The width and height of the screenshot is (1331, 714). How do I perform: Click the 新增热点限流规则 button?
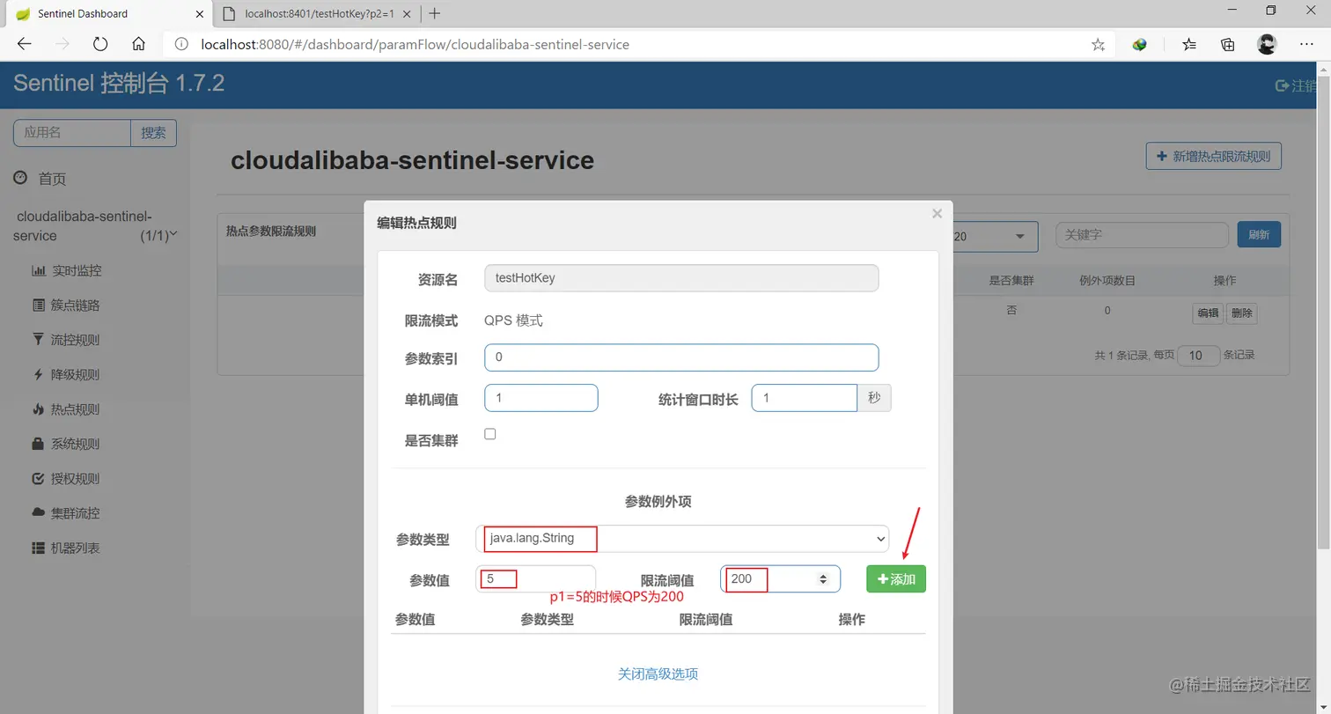pos(1214,156)
